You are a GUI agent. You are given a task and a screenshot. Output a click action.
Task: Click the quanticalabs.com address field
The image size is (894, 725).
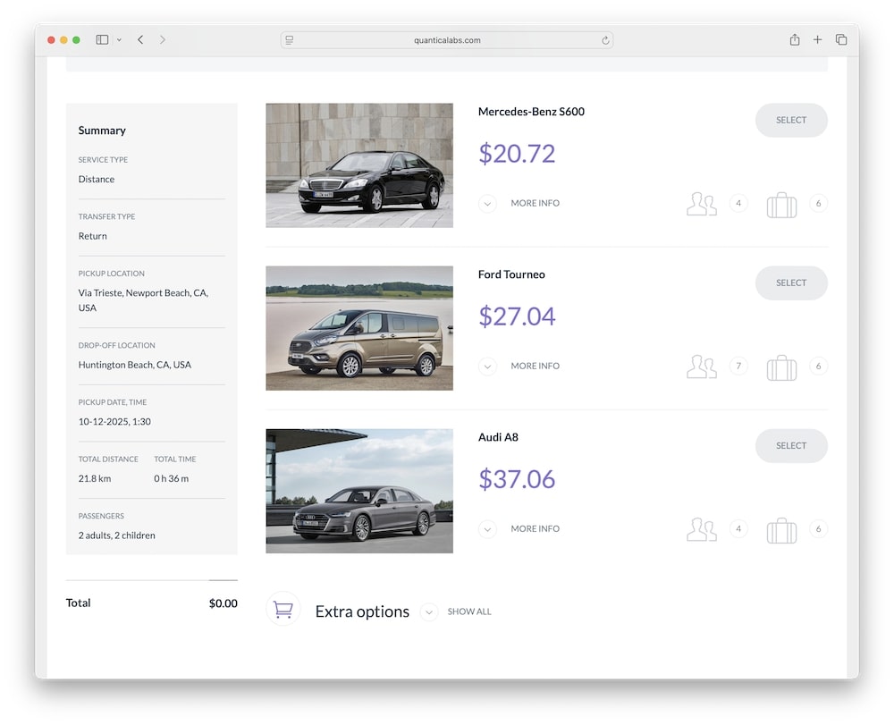[447, 40]
